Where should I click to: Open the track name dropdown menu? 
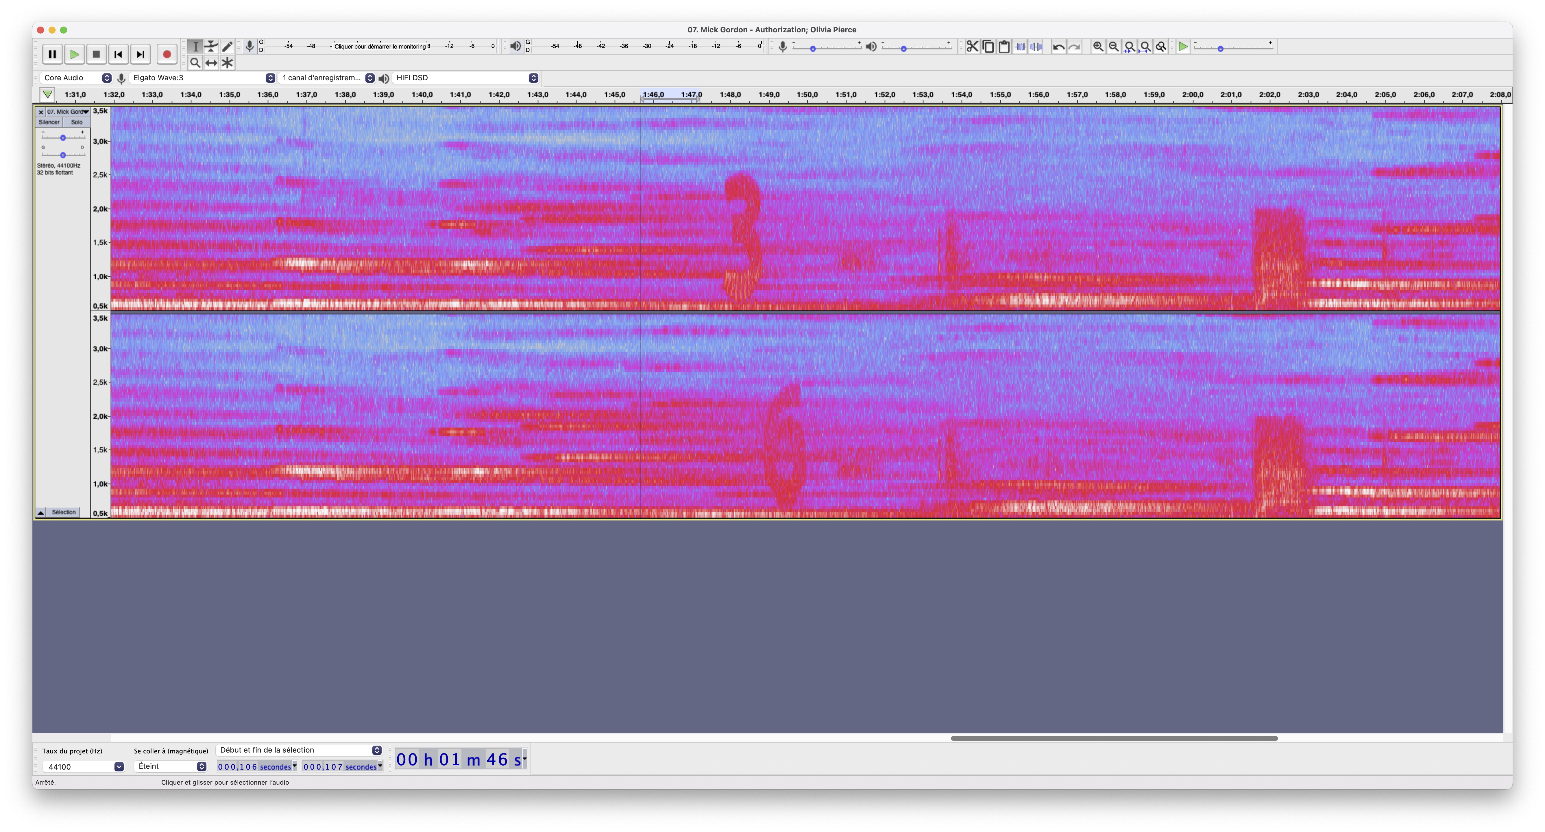(68, 112)
